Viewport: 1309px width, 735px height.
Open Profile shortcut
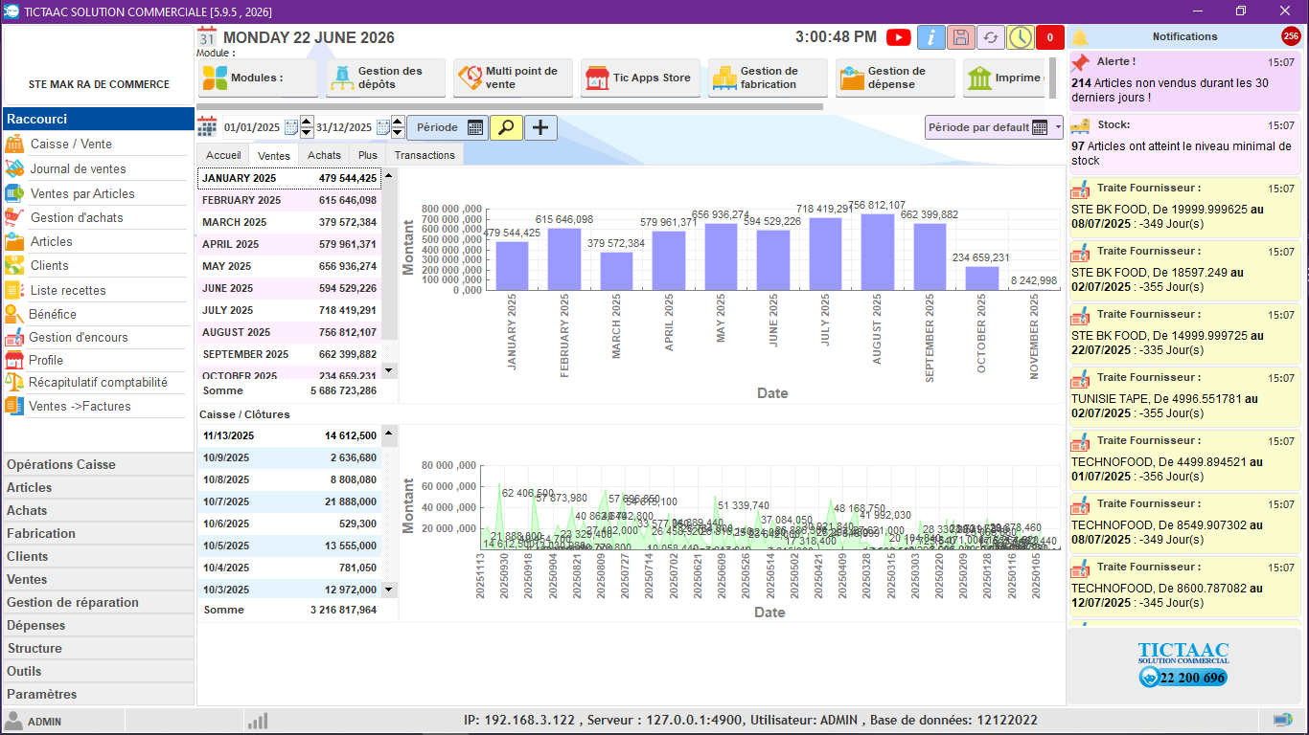point(96,360)
